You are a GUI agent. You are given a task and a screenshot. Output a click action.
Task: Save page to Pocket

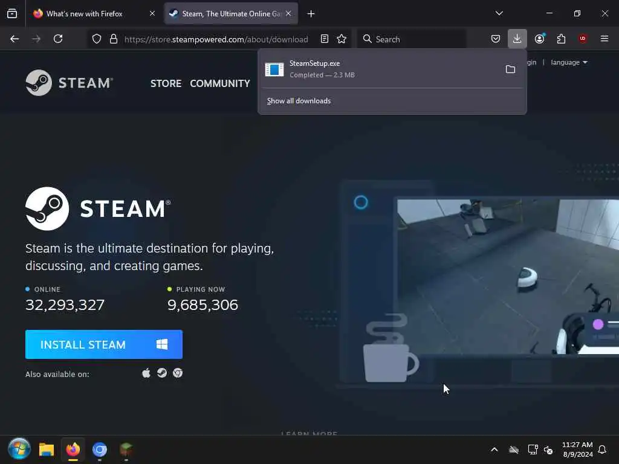click(x=496, y=39)
